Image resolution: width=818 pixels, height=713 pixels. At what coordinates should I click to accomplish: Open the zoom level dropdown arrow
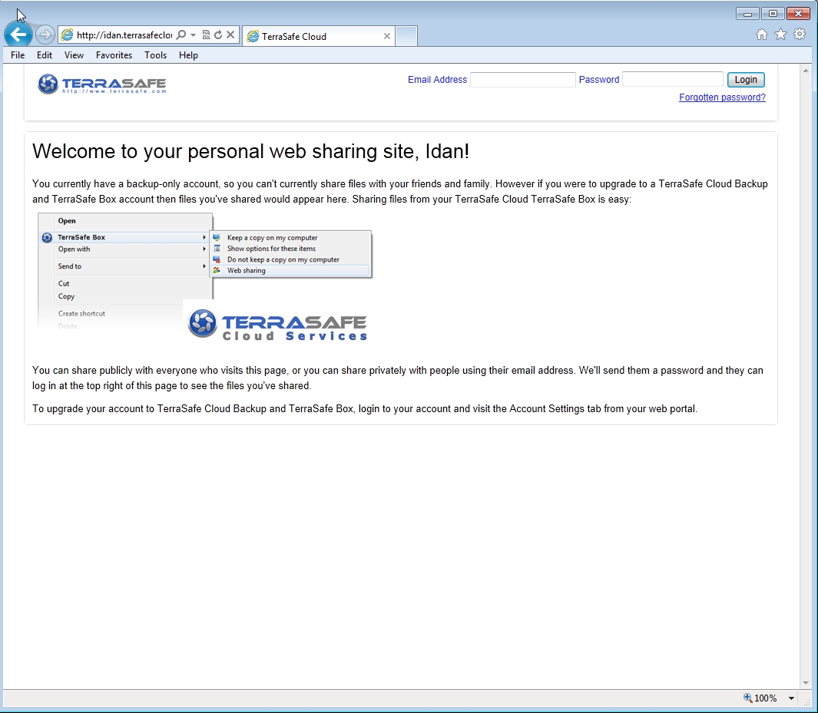coord(791,698)
